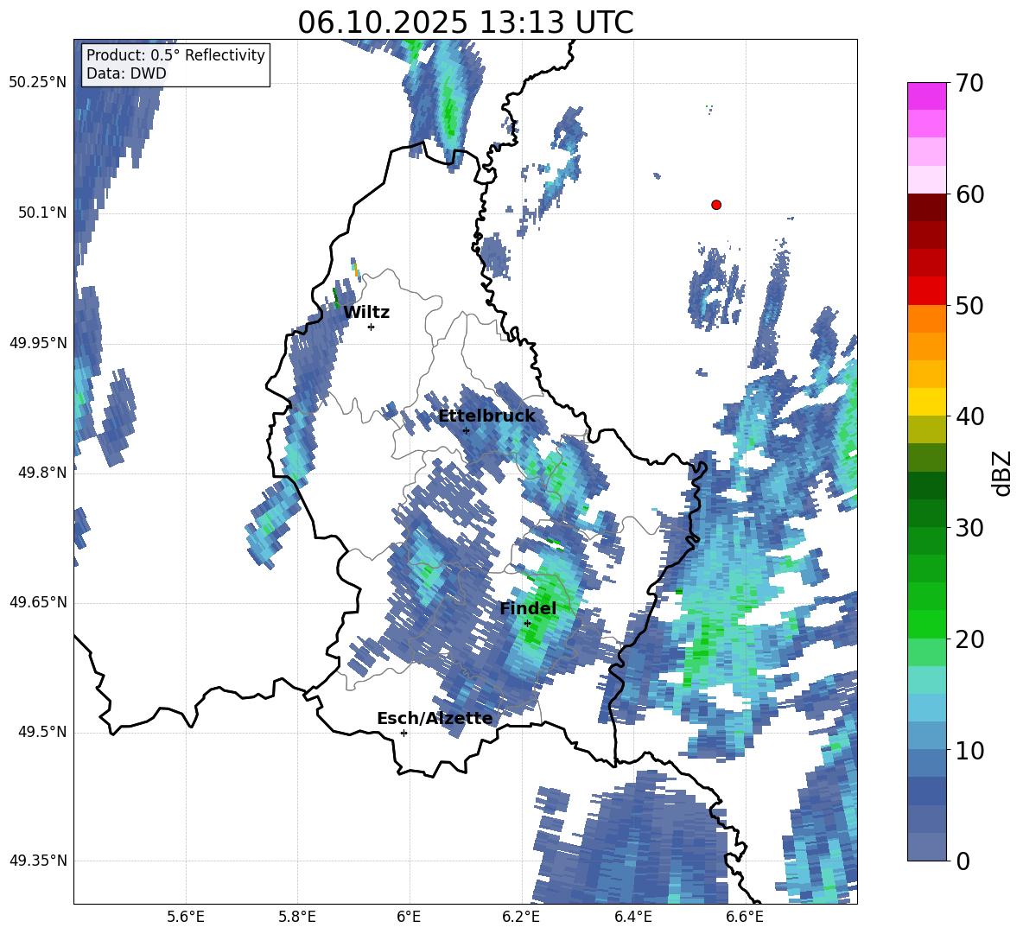Viewport: 1023px width, 934px height.
Task: Click the bright green colorbar swatch above 20
Action: click(926, 624)
